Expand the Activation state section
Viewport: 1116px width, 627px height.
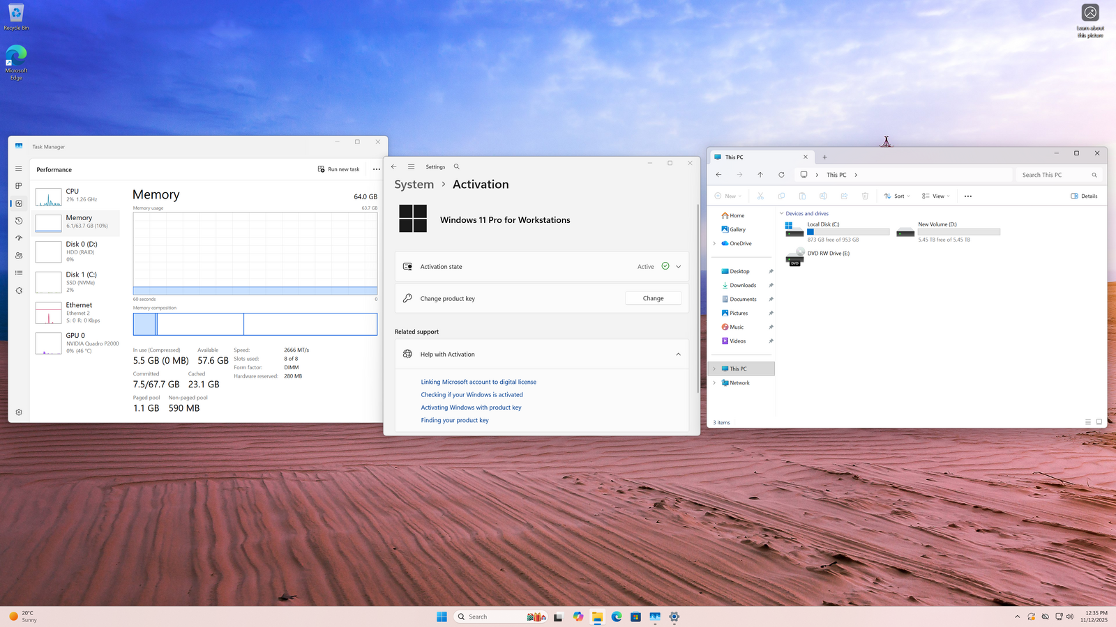click(x=678, y=267)
